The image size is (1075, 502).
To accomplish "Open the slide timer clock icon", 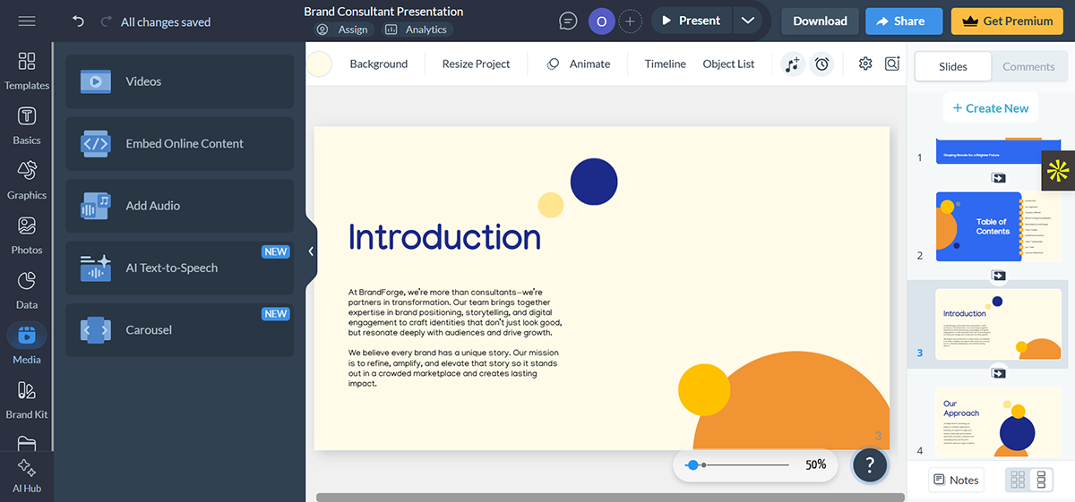I will pyautogui.click(x=821, y=64).
